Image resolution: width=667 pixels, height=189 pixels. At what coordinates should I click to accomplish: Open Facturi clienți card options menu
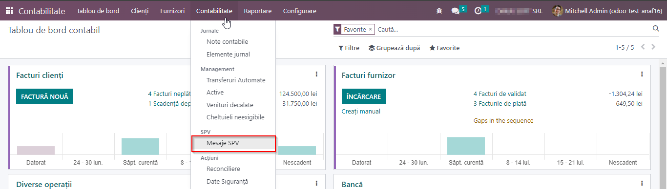316,74
